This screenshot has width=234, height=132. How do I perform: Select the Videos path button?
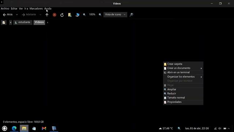click(x=39, y=22)
